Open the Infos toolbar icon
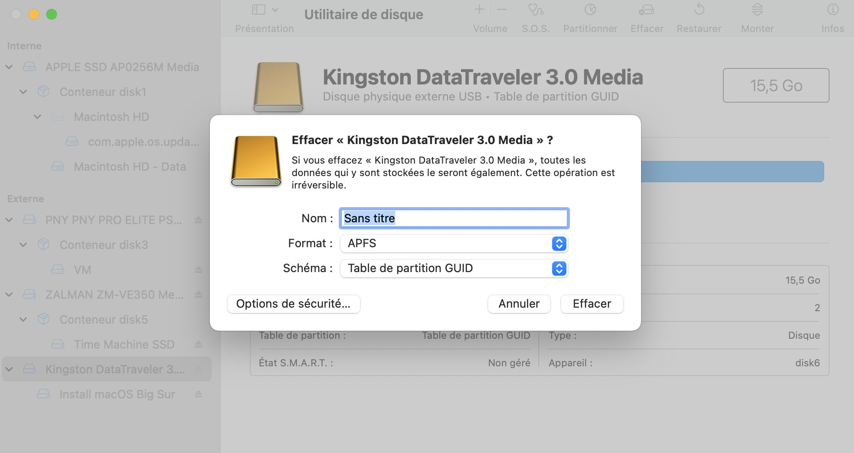Image resolution: width=854 pixels, height=453 pixels. (833, 9)
